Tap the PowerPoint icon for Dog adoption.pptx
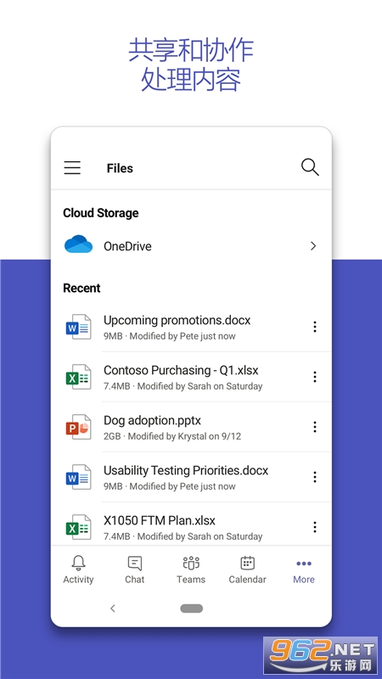382x679 pixels. point(78,427)
